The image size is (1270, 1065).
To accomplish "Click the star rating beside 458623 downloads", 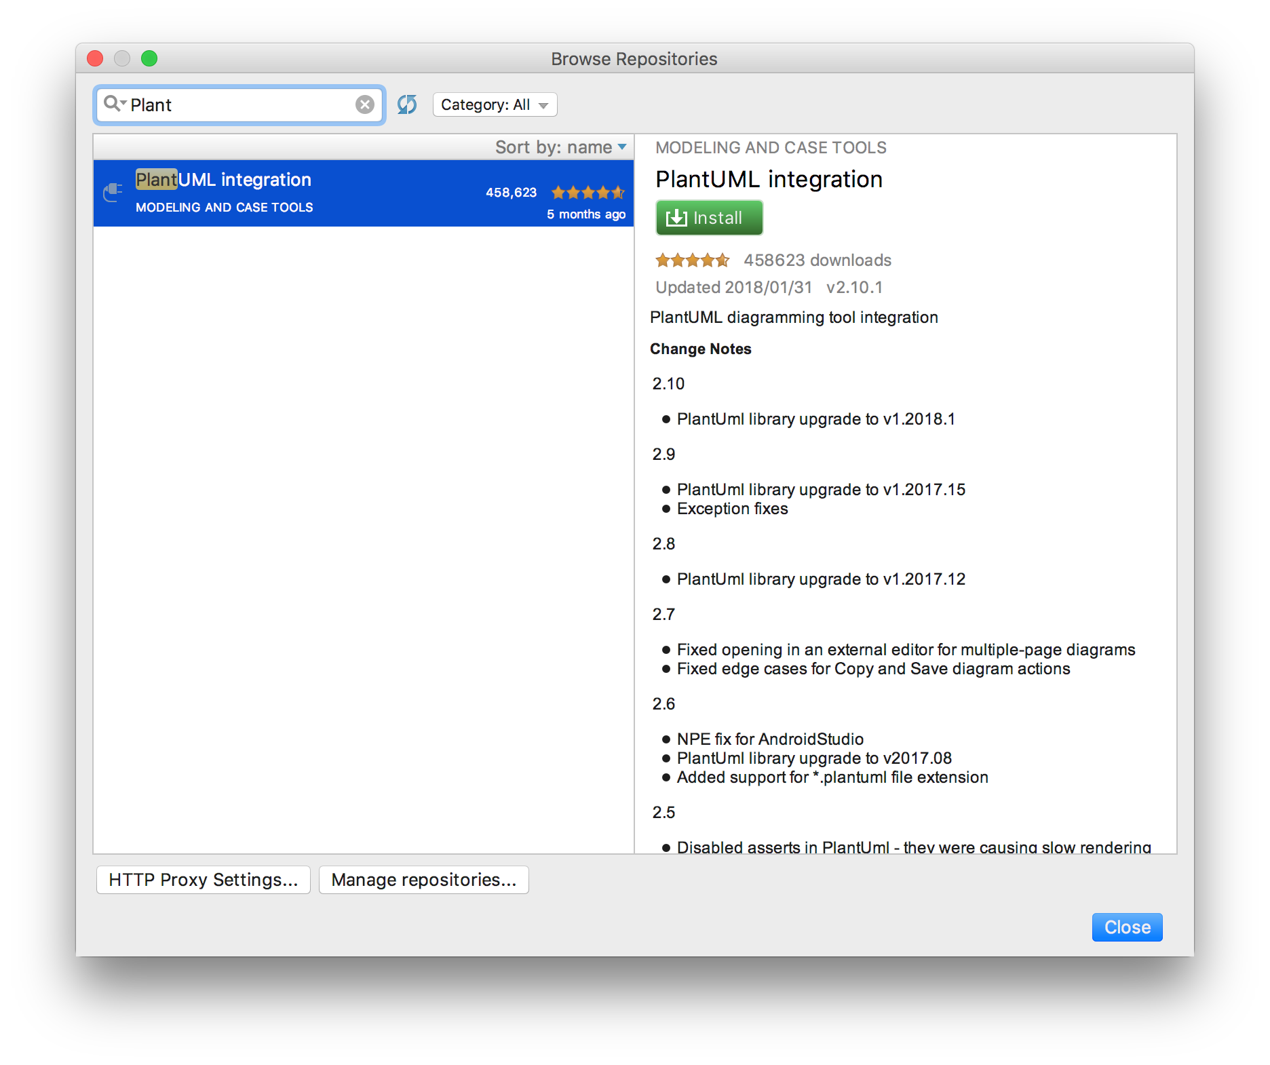I will (692, 260).
